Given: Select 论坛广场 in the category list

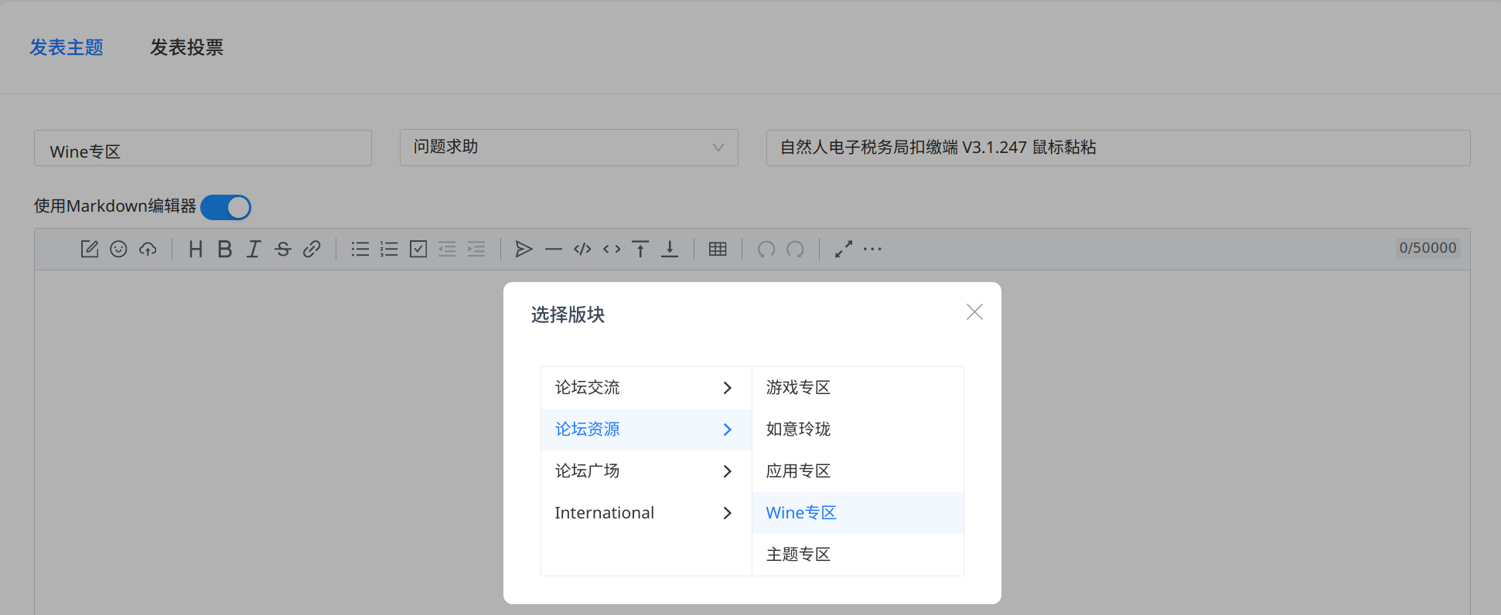Looking at the screenshot, I should 646,471.
